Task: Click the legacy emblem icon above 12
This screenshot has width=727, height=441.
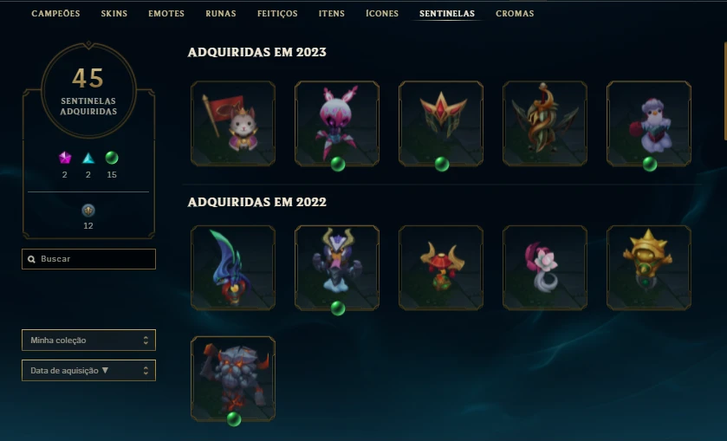Action: (88, 211)
